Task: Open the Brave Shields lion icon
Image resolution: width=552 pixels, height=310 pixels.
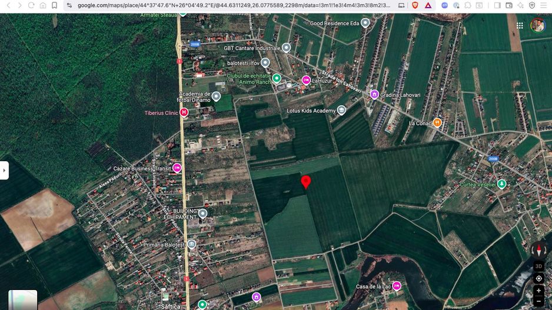Action: (415, 5)
